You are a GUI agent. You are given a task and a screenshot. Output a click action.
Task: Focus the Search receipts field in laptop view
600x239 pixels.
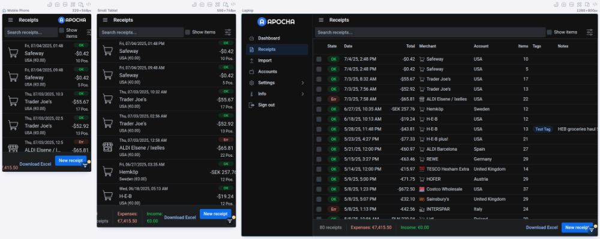[x=428, y=32]
